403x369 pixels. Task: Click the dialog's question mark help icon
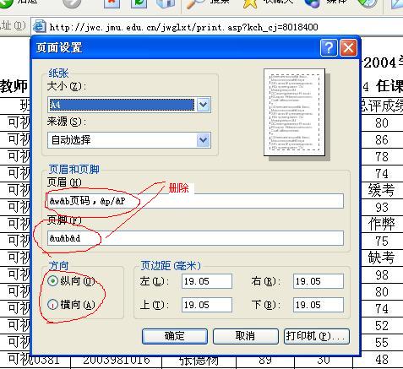(x=329, y=47)
